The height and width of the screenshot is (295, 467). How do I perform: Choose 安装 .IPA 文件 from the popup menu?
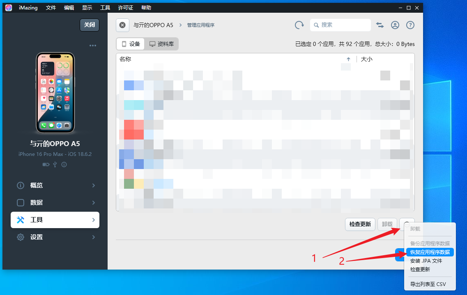tap(426, 261)
